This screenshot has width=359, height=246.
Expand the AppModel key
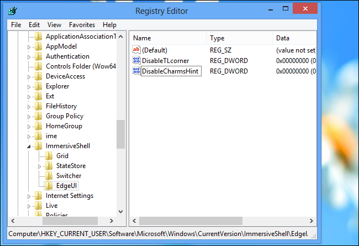tap(29, 47)
